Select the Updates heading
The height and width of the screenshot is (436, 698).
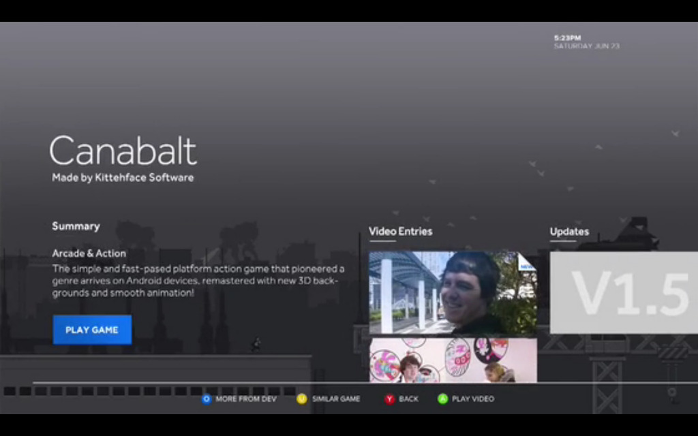pyautogui.click(x=569, y=232)
